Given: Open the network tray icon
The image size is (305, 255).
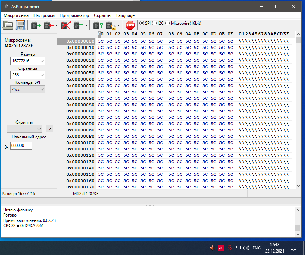Looking at the screenshot, I should point(237,248).
